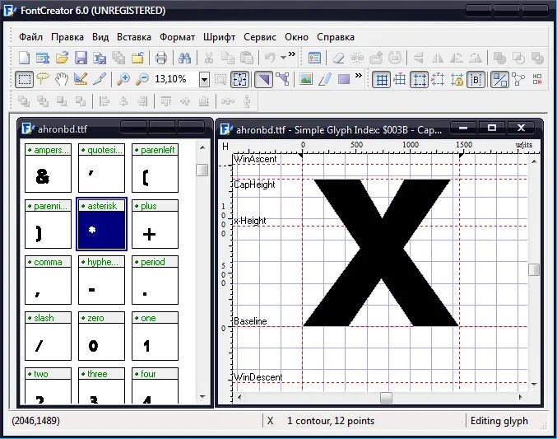Open the Файл menu

[x=30, y=37]
